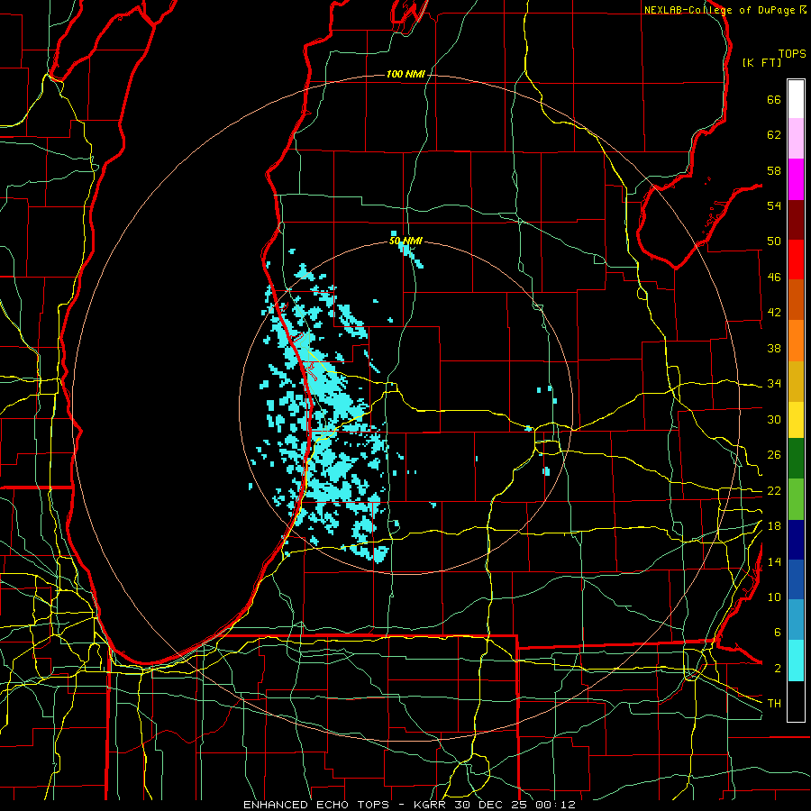Screen dimensions: 811x811
Task: Click the TH legend label
Action: (774, 704)
